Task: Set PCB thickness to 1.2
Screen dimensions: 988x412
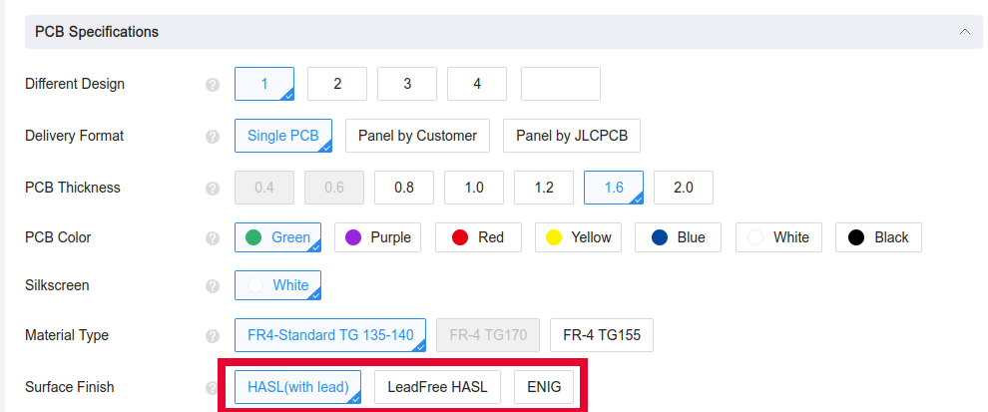Action: 544,188
